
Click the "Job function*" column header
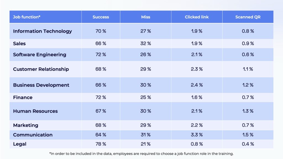click(27, 17)
